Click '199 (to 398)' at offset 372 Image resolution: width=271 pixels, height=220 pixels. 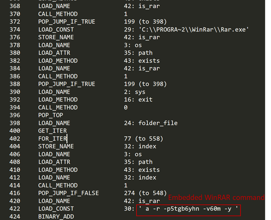point(145,22)
